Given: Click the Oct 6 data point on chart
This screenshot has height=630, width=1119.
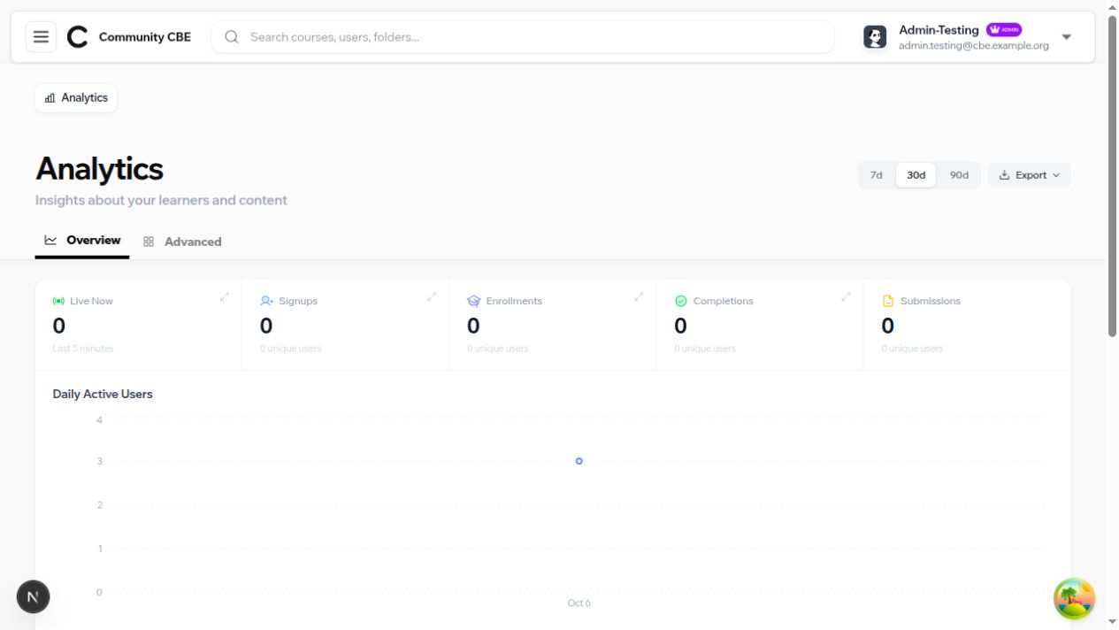Looking at the screenshot, I should coord(579,461).
